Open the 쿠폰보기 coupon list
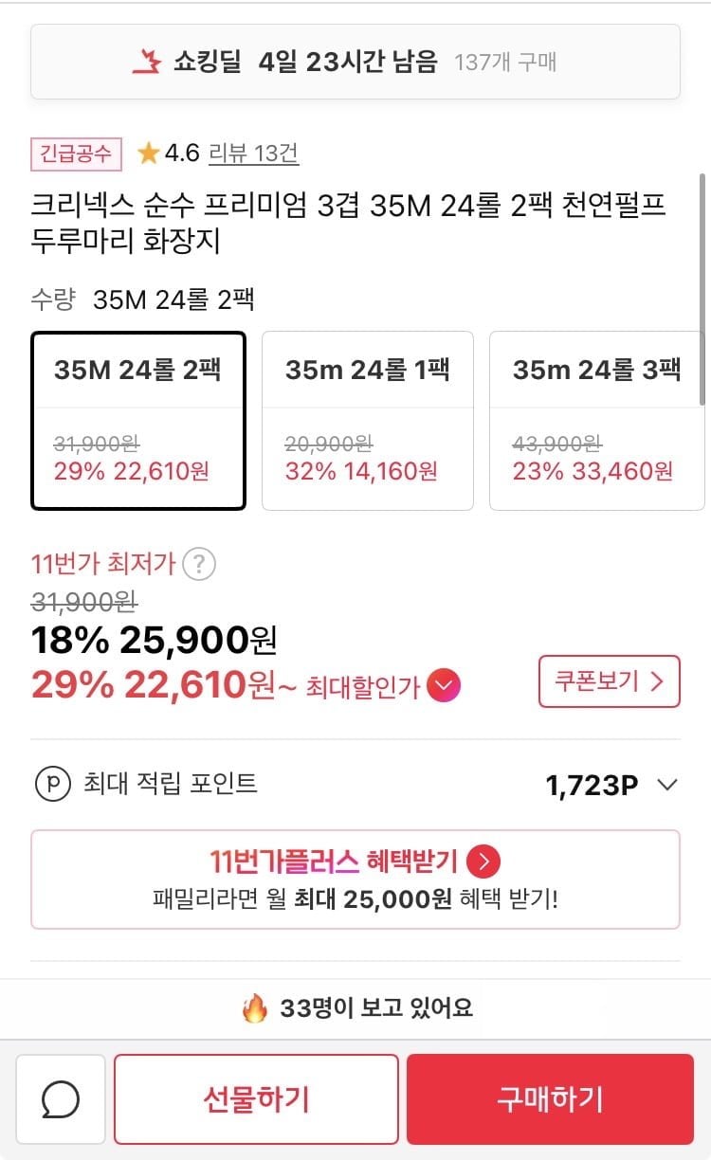 pyautogui.click(x=609, y=681)
